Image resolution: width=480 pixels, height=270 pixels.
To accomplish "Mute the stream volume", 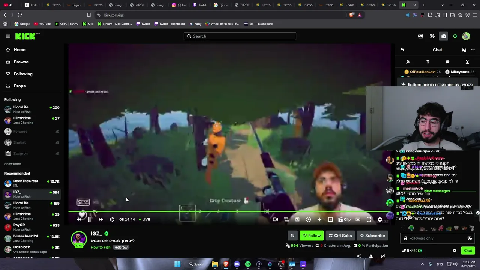I will (112, 219).
